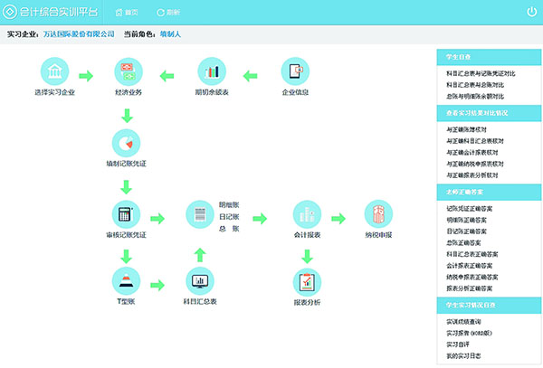Open the 纳税申报 icon

(378, 214)
